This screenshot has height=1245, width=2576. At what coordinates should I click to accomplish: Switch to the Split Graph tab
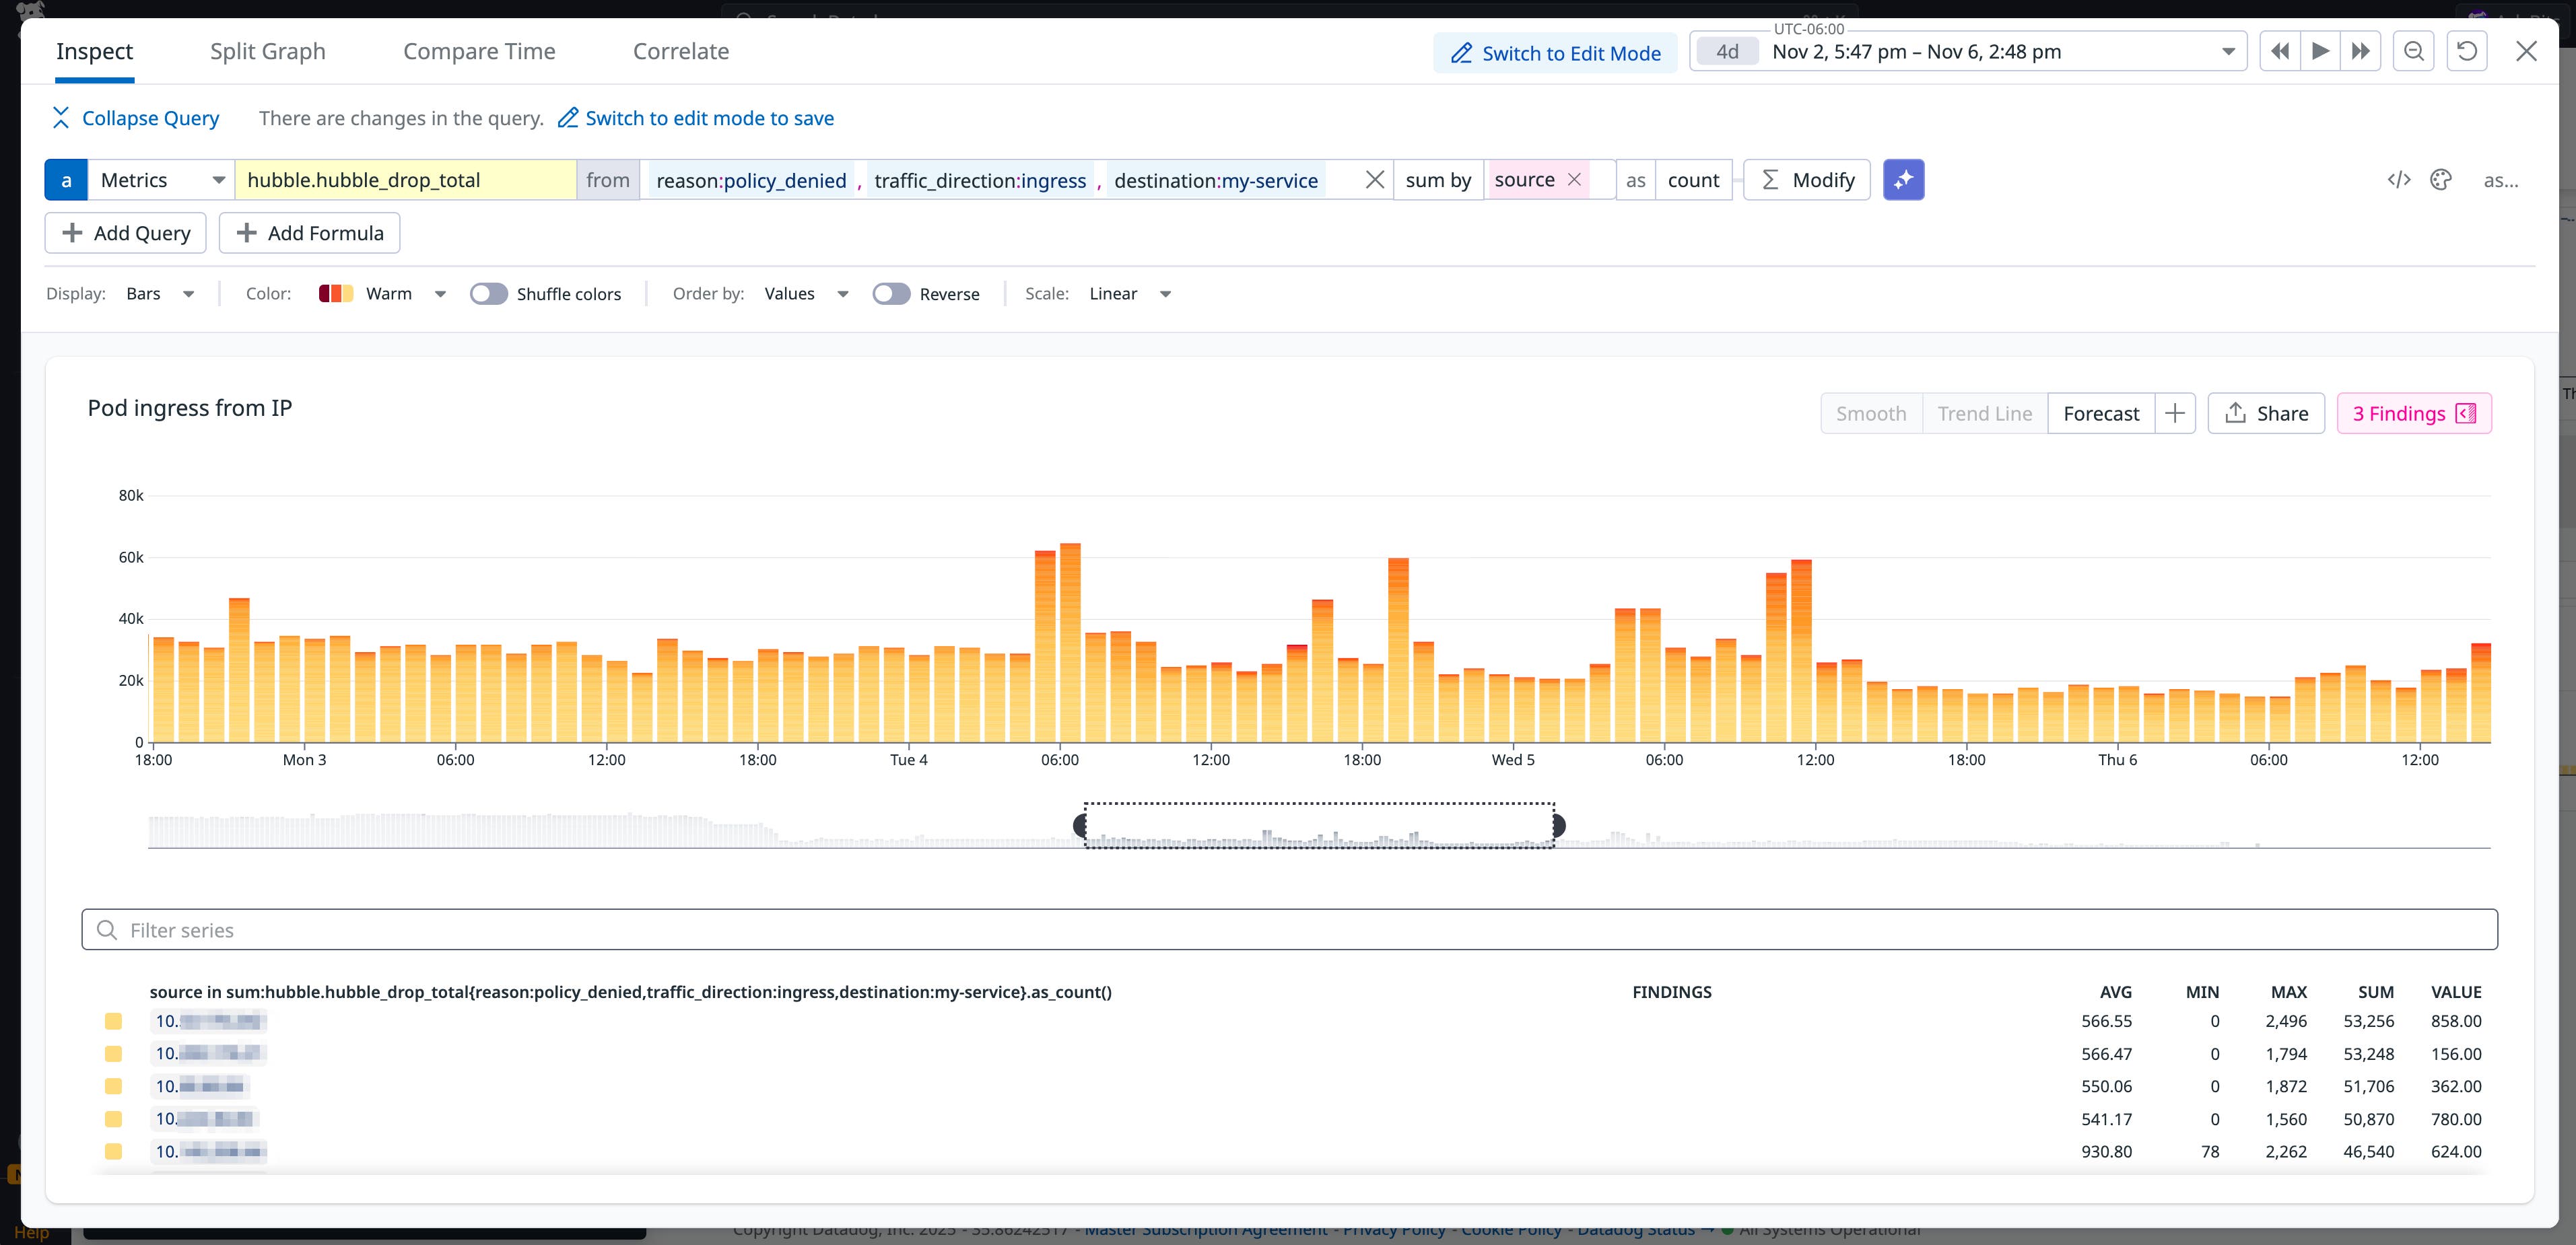tap(267, 51)
